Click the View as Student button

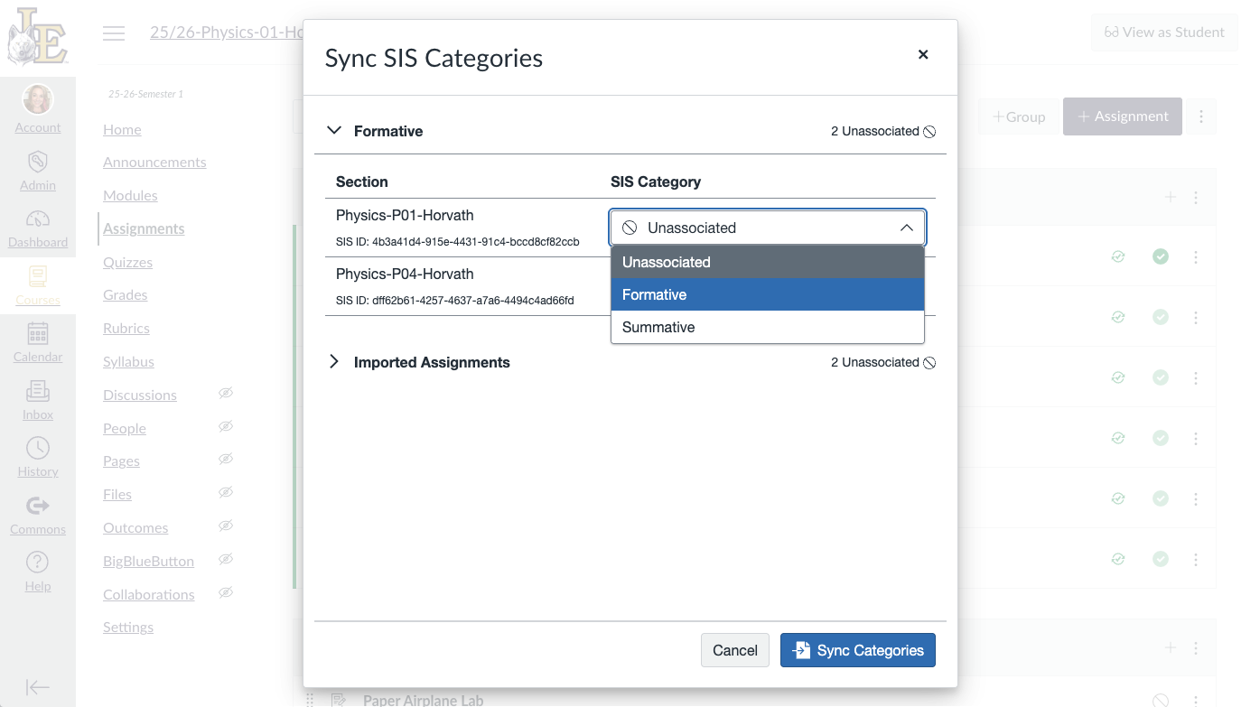tap(1164, 33)
